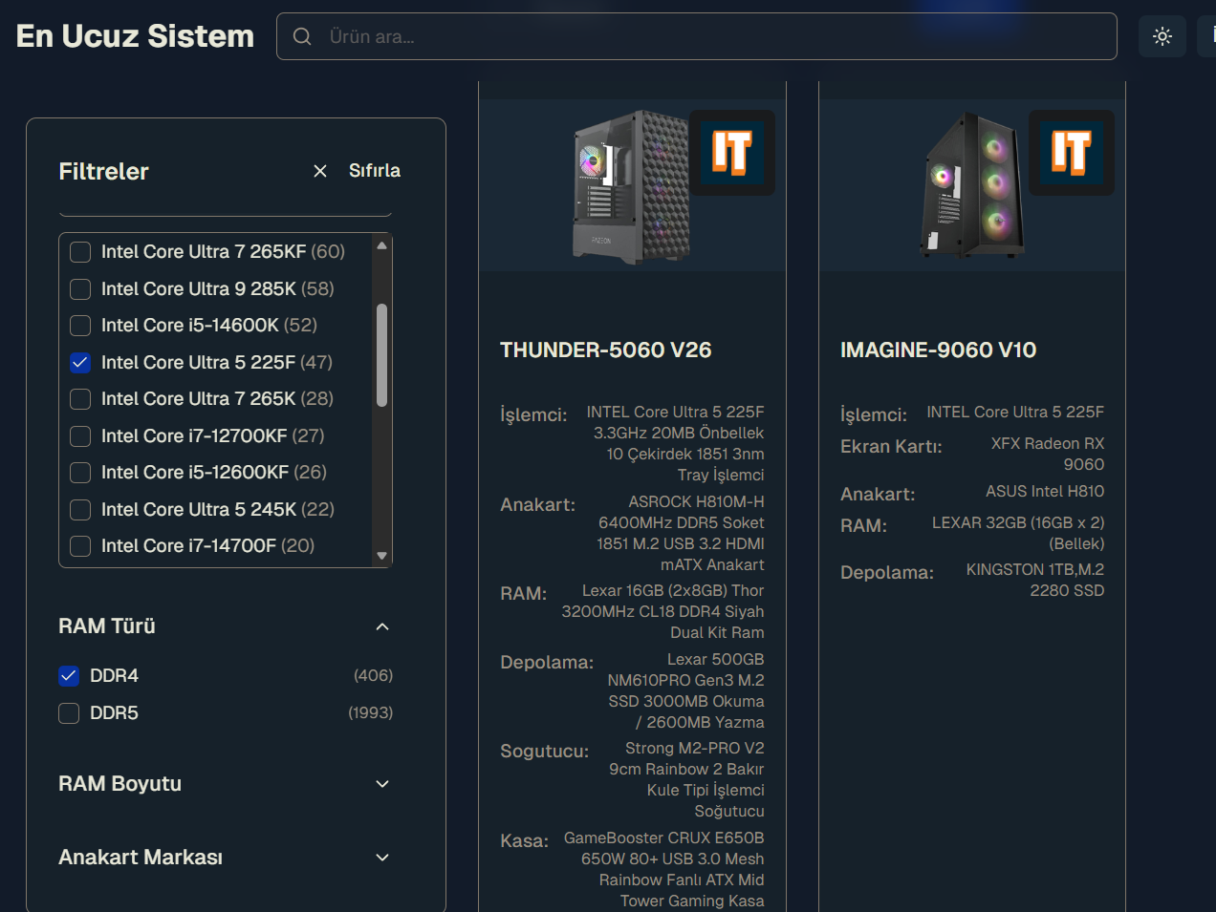Screen dimensions: 1216x912
Task: Check Intel Core Ultra 5 245K
Action: tap(80, 510)
